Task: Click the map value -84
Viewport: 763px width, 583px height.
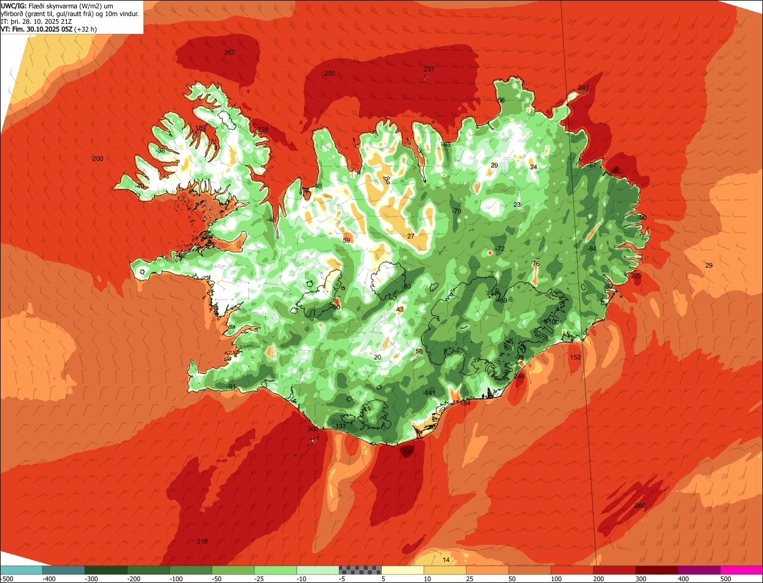Action: [x=591, y=249]
